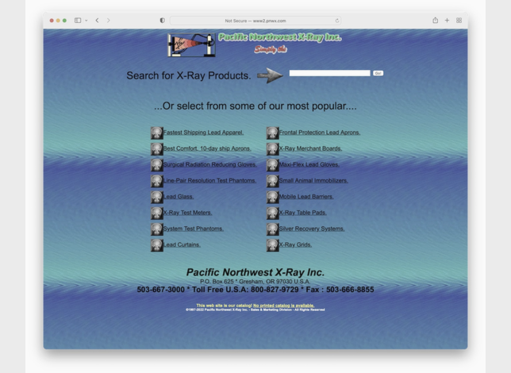The width and height of the screenshot is (511, 373).
Task: Click the 'No printed catalog is available' link
Action: pos(283,306)
